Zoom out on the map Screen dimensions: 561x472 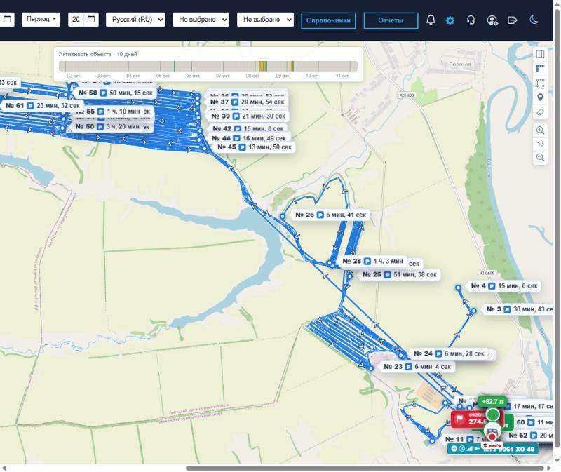click(x=540, y=157)
